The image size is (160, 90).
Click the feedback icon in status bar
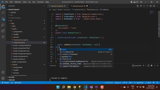(153, 83)
